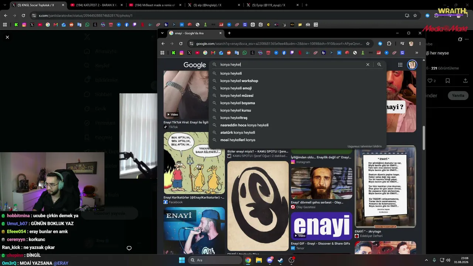Open the Twitch bookmark in front window
Screen dimensions: 473x266
tap(292, 53)
